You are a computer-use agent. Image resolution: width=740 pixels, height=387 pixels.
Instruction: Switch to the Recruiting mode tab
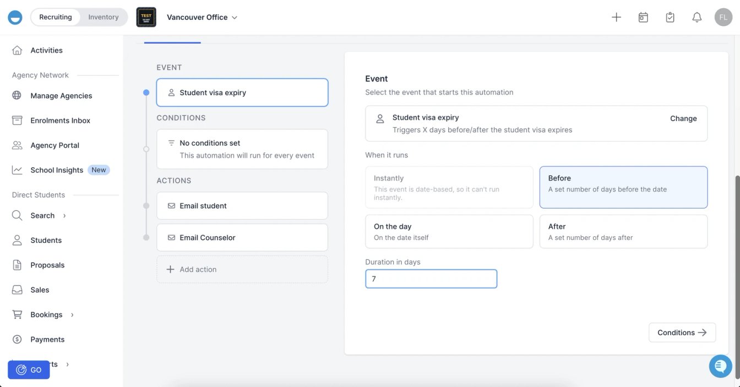point(55,17)
